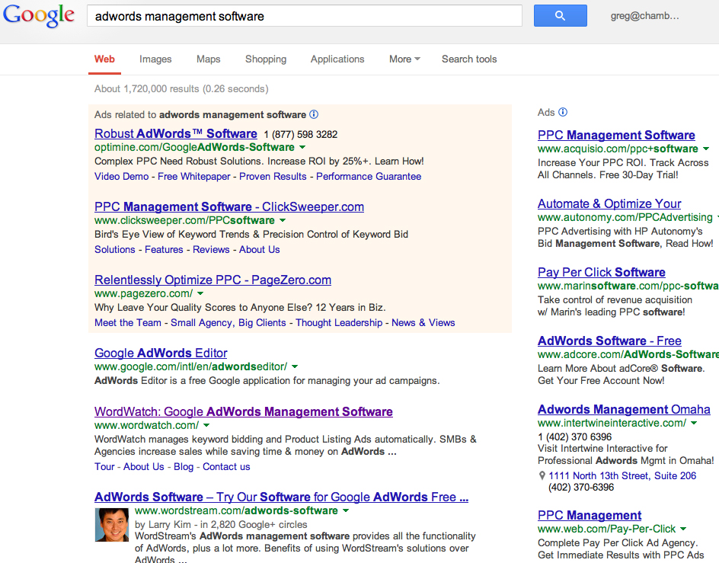Switch to the Maps tab
The width and height of the screenshot is (719, 563).
point(208,59)
